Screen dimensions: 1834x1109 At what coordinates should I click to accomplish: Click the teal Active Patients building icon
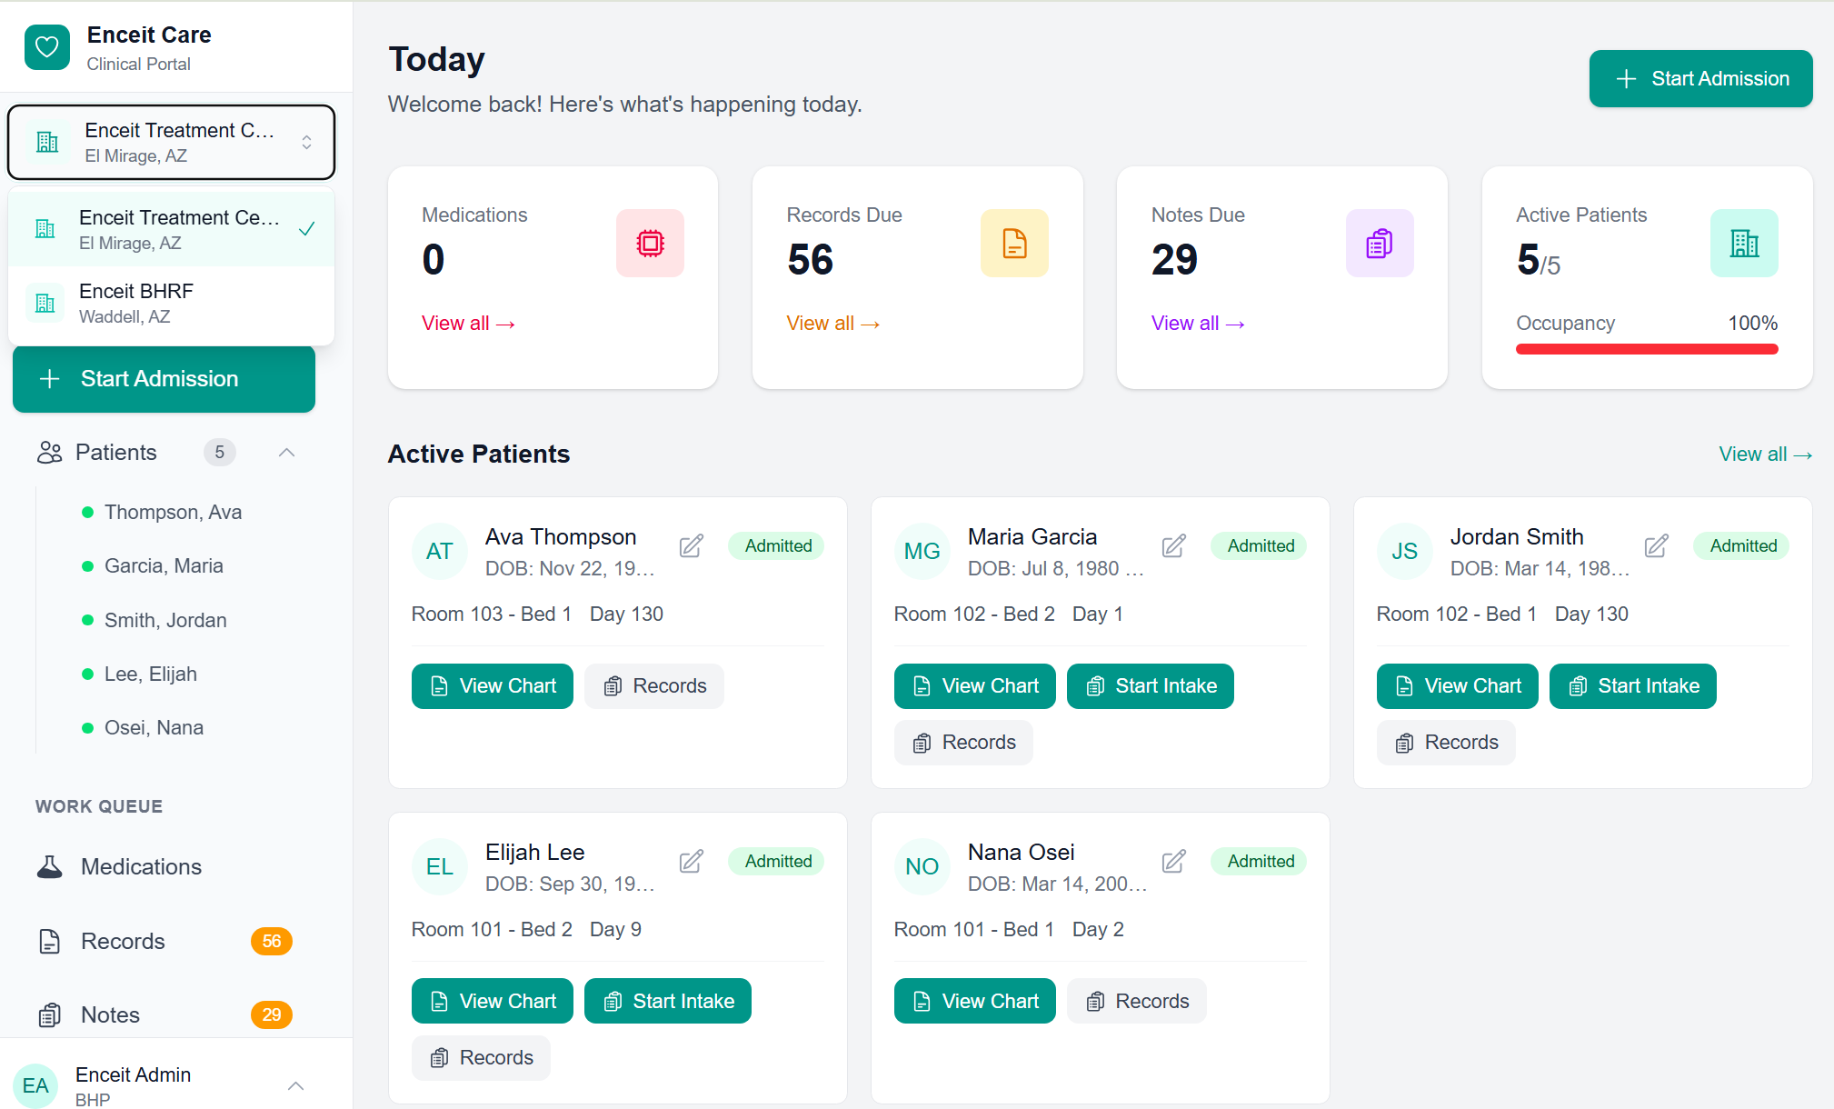click(x=1744, y=243)
